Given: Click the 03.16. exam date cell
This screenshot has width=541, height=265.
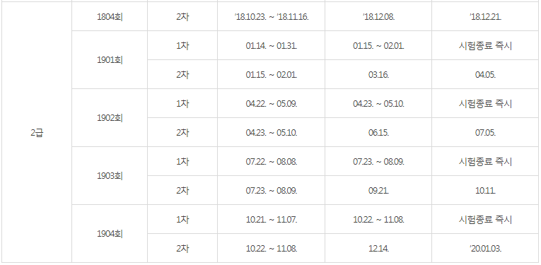Looking at the screenshot, I should pyautogui.click(x=378, y=75).
